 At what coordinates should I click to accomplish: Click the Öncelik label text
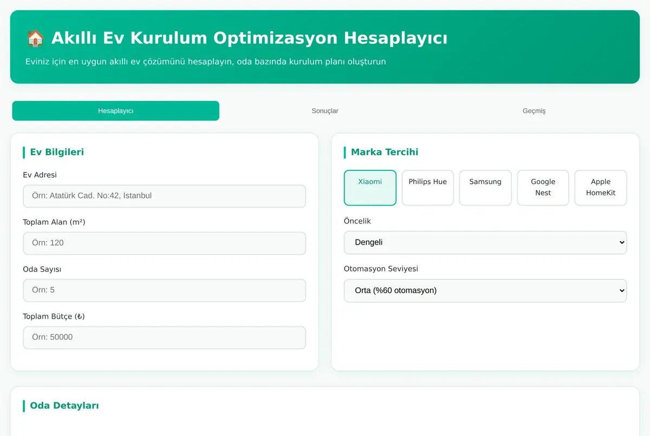357,221
